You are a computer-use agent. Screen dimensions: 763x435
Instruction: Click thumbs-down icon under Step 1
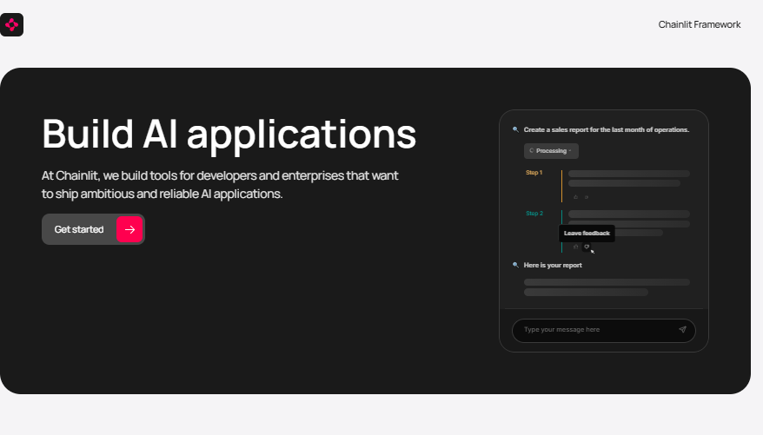click(587, 197)
